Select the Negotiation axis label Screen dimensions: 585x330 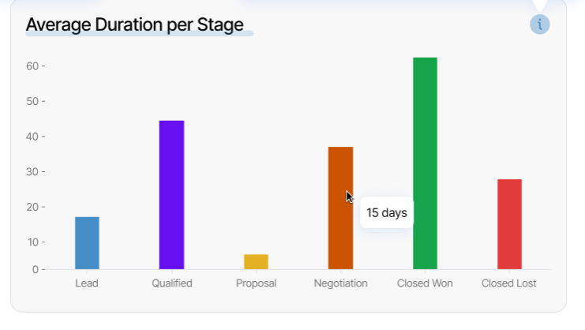coord(340,283)
